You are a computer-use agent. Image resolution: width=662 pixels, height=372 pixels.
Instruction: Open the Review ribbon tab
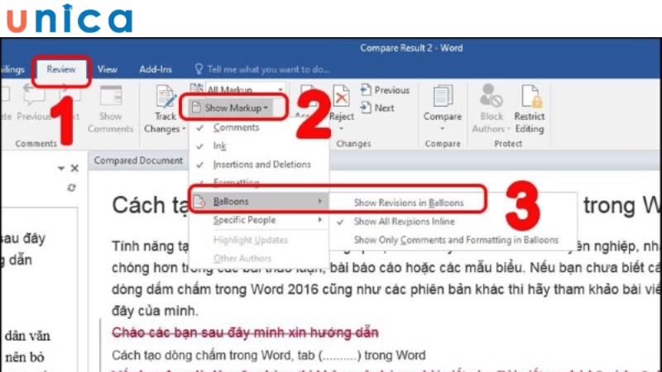tap(60, 69)
